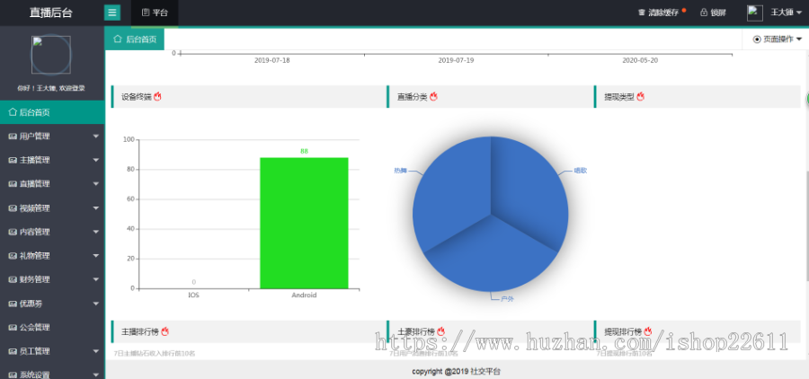Click the IOS axis label
This screenshot has width=809, height=379.
(x=193, y=295)
